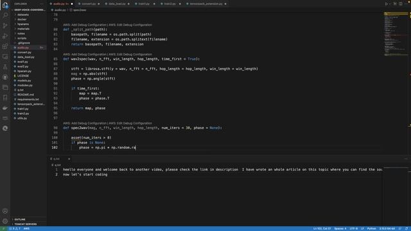
Task: Click AWS entry in status bar
Action: (26, 228)
